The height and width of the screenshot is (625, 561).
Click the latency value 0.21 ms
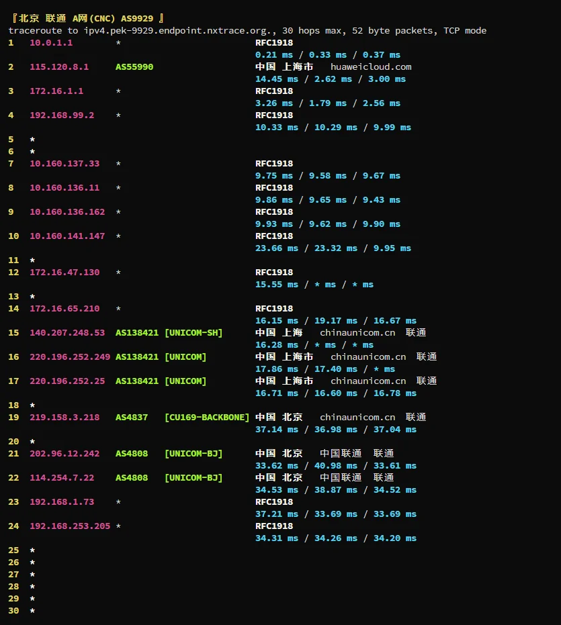pos(273,55)
